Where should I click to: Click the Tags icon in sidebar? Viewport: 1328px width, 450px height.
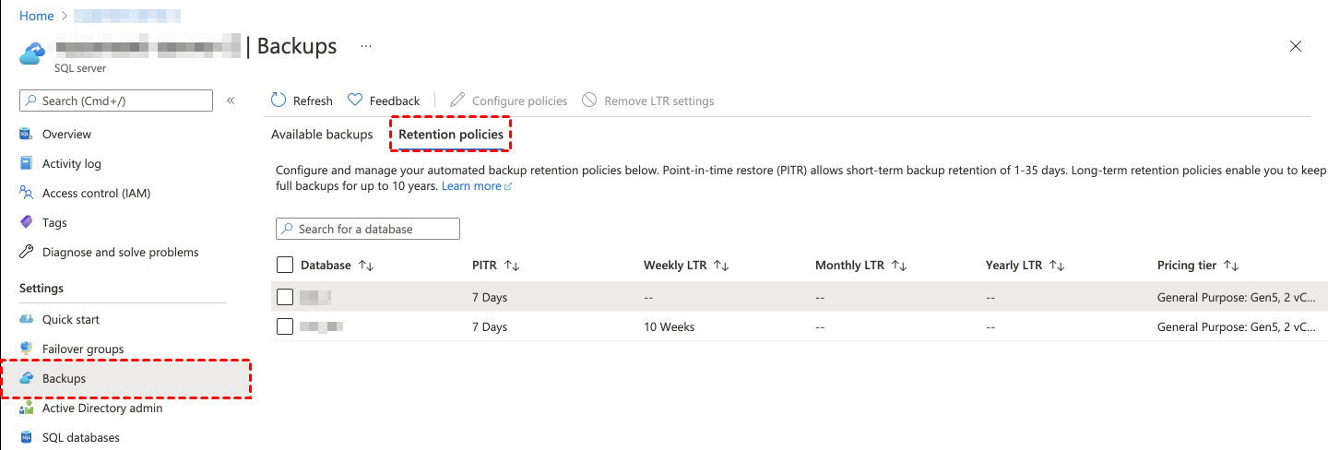click(26, 222)
